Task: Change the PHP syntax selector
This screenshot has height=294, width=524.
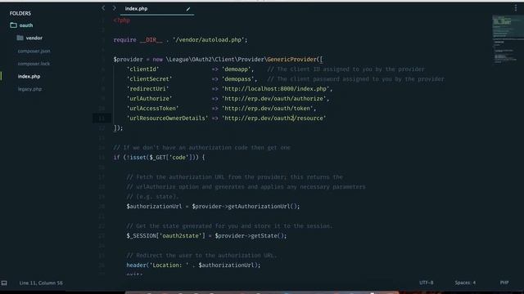Action: pos(504,283)
